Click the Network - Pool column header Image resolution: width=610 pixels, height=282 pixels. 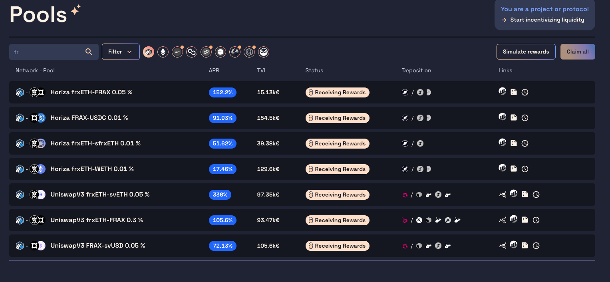click(x=35, y=70)
